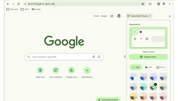178x101 pixels.
Task: Toggle the side panel icon in toolbar
Action: click(x=158, y=4)
